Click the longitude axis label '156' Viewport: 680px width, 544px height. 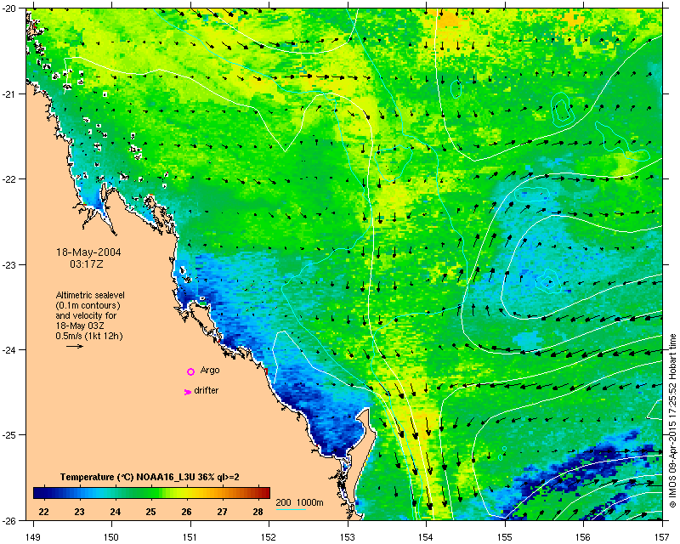[584, 537]
